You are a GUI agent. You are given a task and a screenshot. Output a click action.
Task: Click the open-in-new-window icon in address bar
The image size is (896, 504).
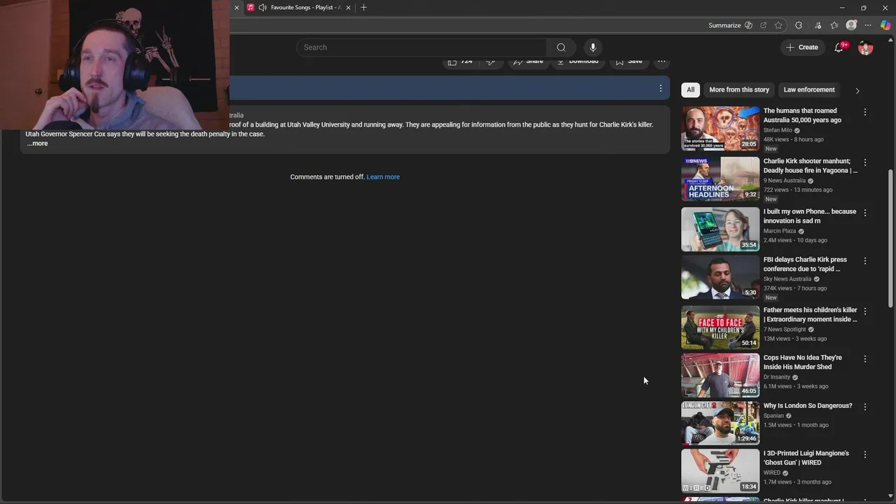tap(763, 25)
